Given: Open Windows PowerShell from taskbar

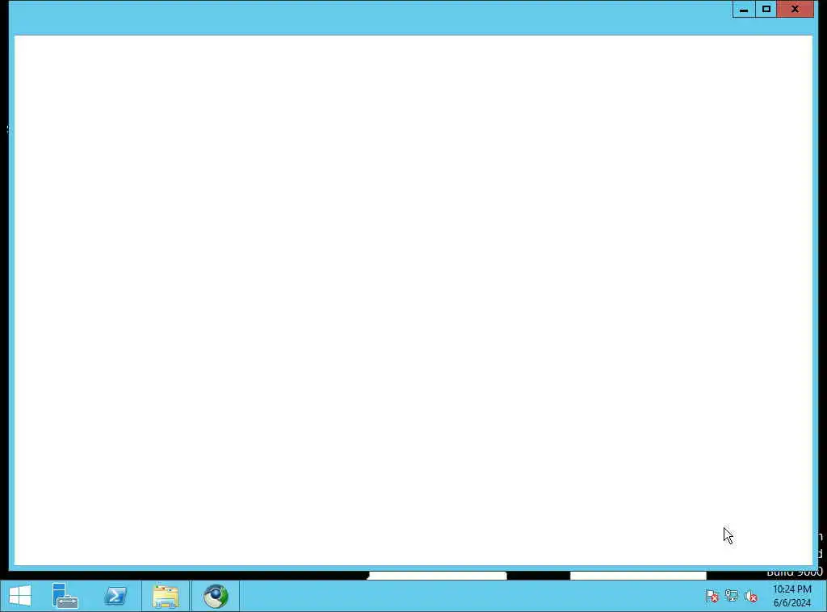Looking at the screenshot, I should (x=115, y=596).
